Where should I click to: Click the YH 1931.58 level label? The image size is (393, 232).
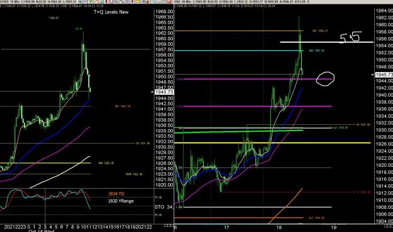[x=143, y=143]
